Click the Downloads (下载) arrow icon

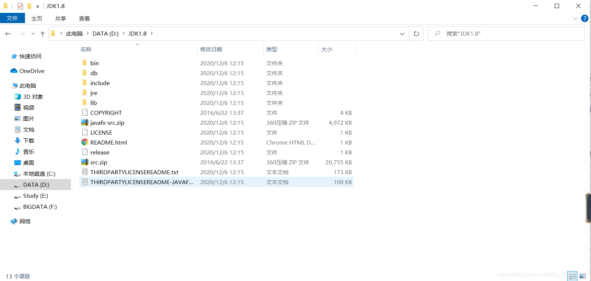coord(18,140)
